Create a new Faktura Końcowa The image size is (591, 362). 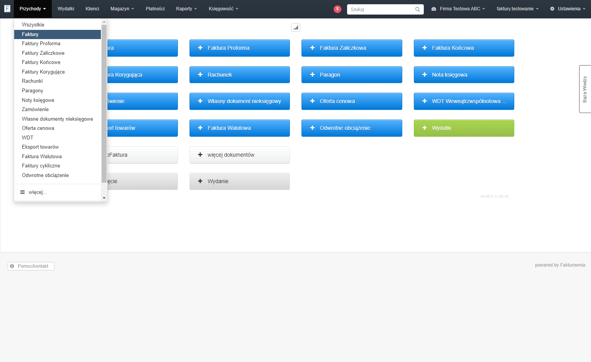[464, 48]
